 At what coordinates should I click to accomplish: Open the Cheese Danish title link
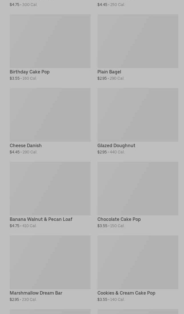pos(26,145)
